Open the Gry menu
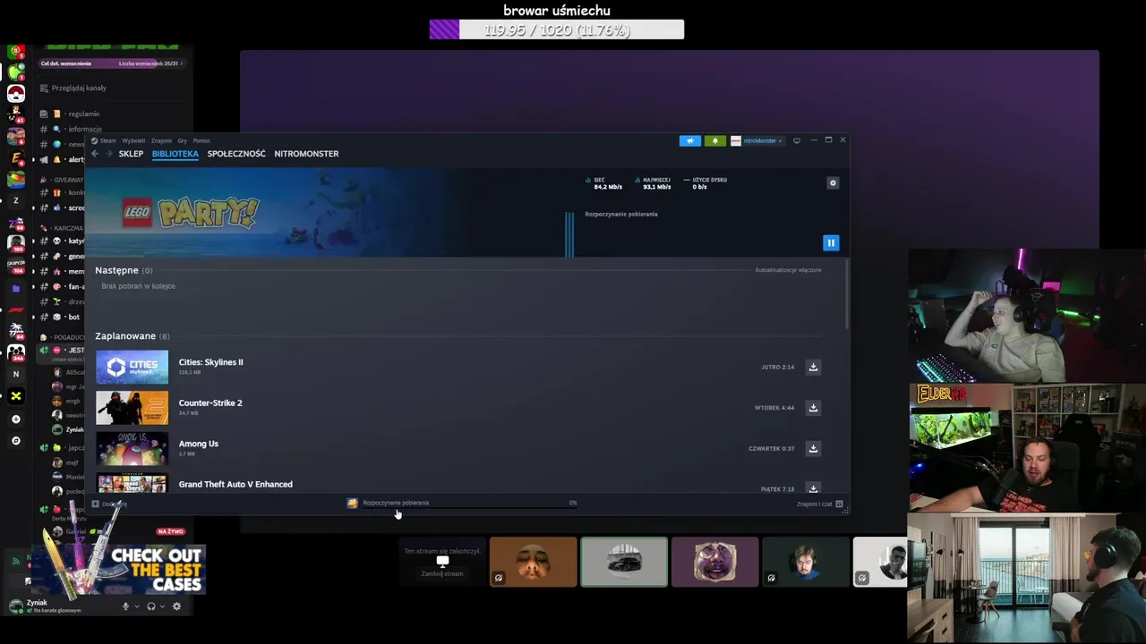This screenshot has height=644, width=1146. (x=183, y=140)
